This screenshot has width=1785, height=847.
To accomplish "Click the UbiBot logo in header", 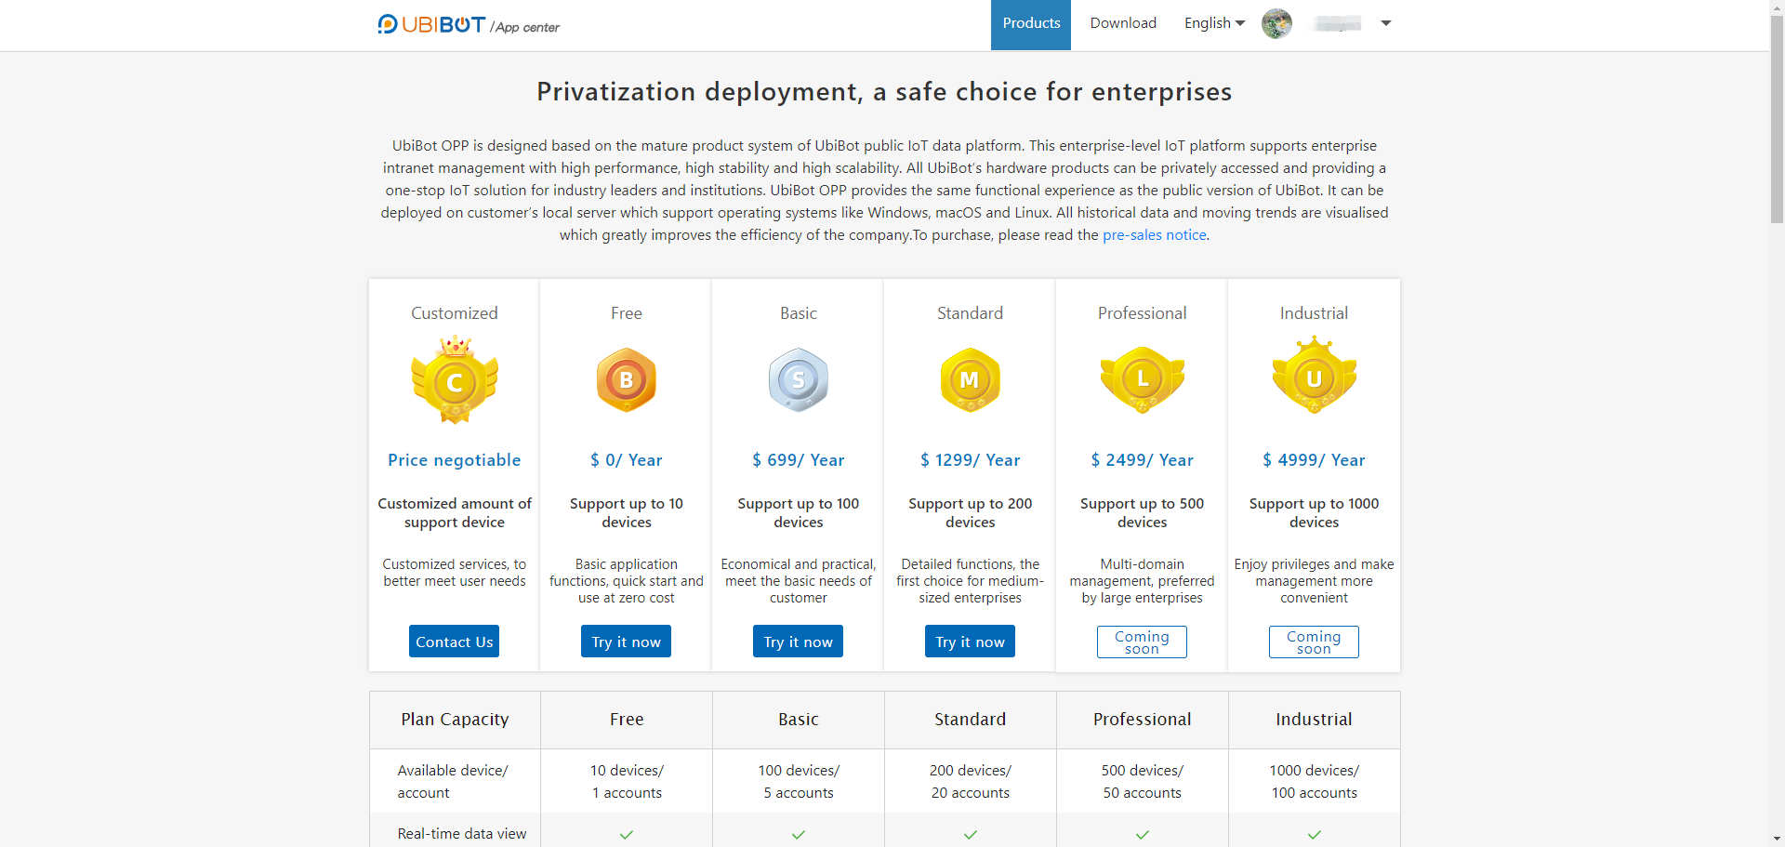I will tap(431, 24).
